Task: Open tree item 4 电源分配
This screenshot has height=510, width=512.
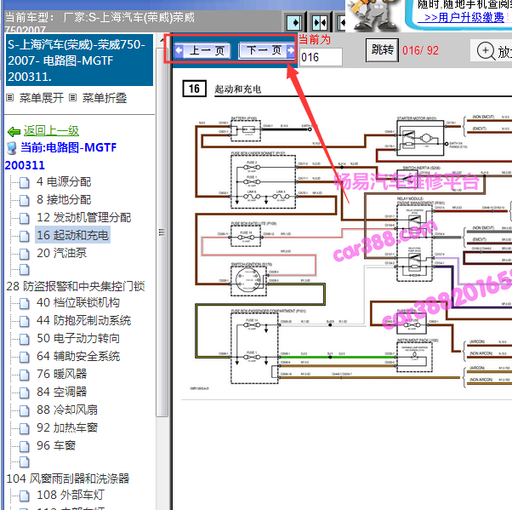Action: coord(64,181)
